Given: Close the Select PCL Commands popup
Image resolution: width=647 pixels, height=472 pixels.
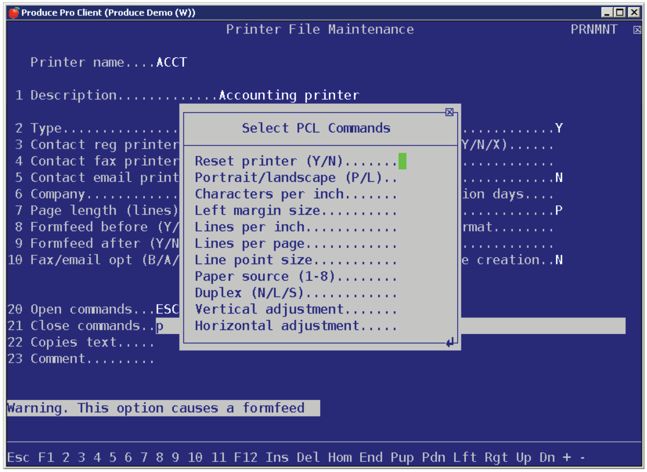Looking at the screenshot, I should coord(449,112).
